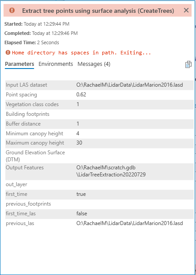Click the home directory error message text
Image resolution: width=196 pixels, height=275 pixels.
81,53
